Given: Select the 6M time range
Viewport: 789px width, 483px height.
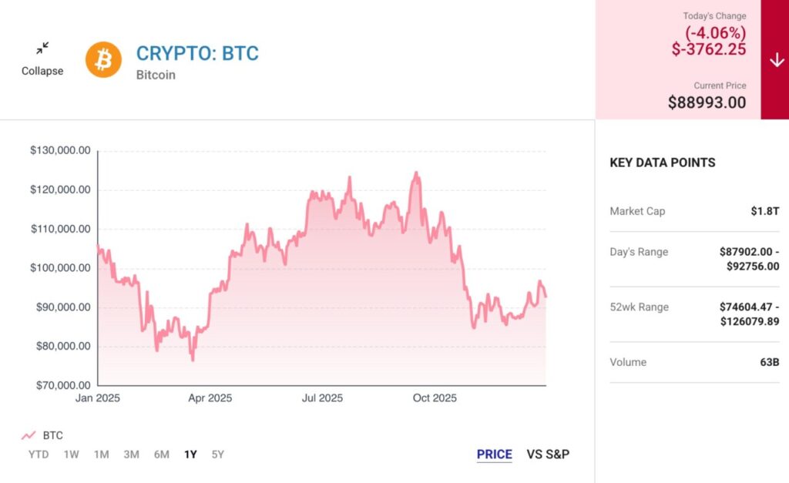Looking at the screenshot, I should 161,454.
